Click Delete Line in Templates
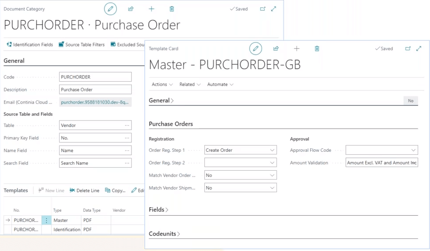Viewport: 430px width, 251px height. [84, 191]
